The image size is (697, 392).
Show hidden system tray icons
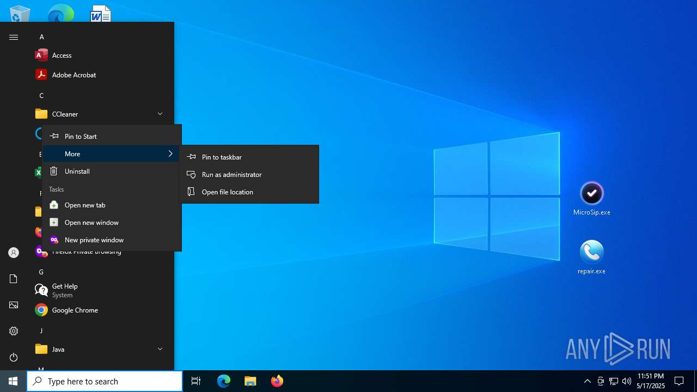click(x=587, y=381)
